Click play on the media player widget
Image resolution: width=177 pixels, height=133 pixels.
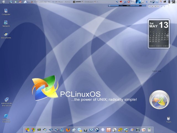[x=152, y=6]
